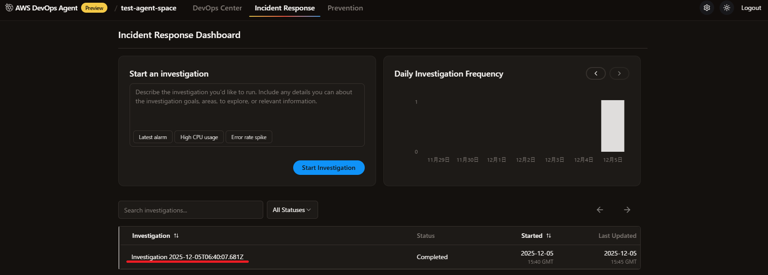Screen dimensions: 768x275
Task: Toggle light/dark theme sun icon
Action: tap(727, 8)
